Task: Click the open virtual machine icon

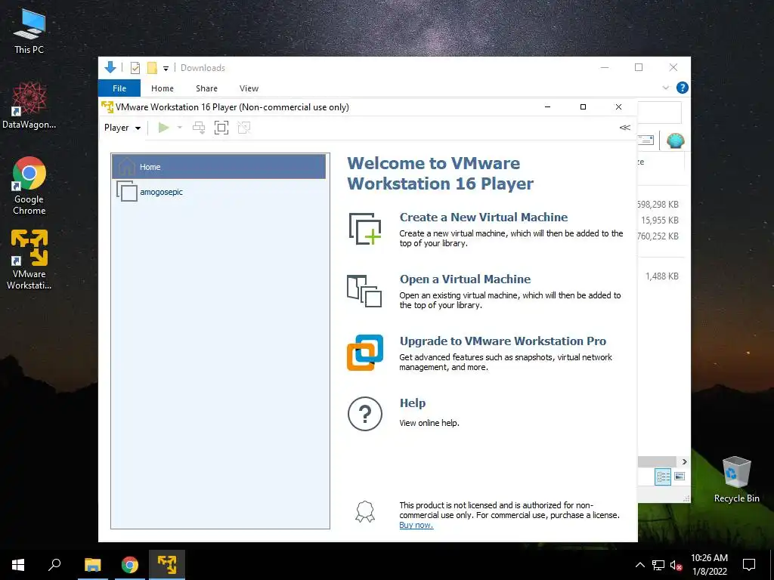Action: (364, 291)
